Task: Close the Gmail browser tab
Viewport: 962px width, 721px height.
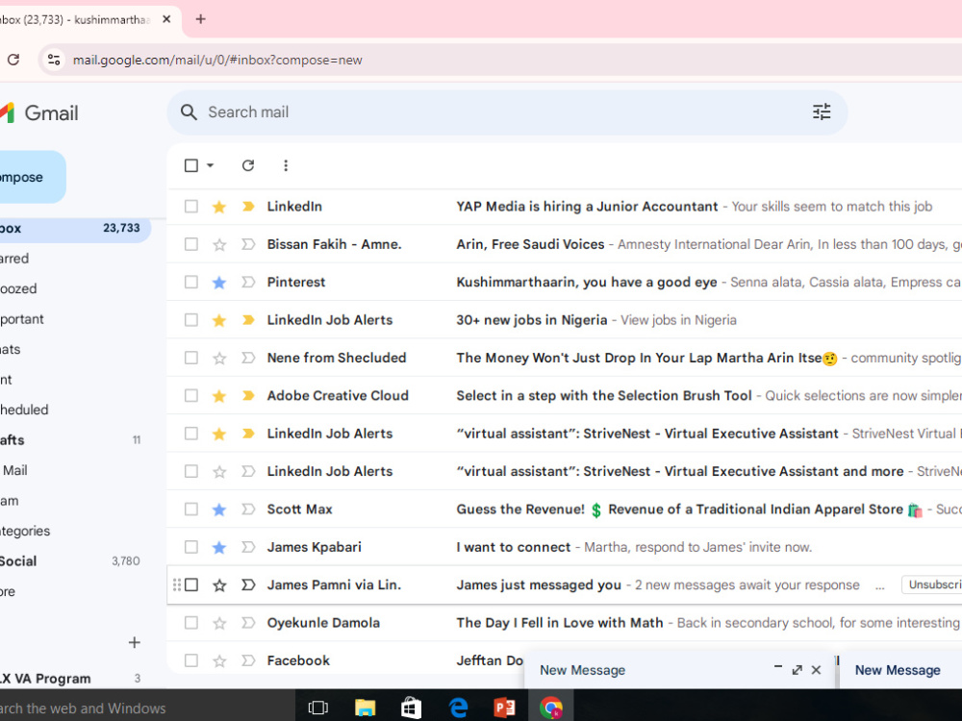Action: coord(166,19)
